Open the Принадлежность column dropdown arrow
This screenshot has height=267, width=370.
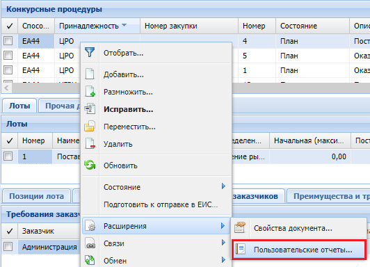[124, 25]
